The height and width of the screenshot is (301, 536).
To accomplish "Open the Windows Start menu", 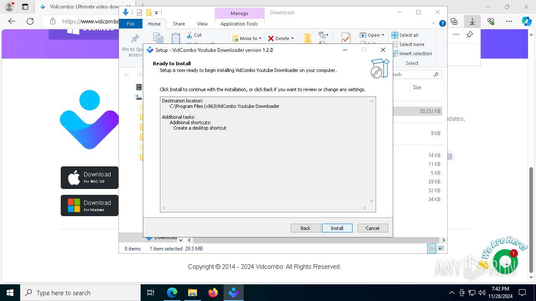I will tap(10, 293).
